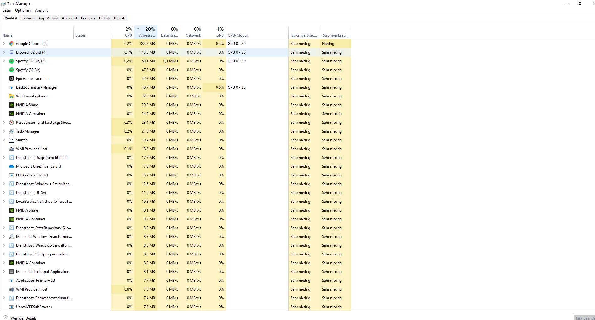The height and width of the screenshot is (320, 595).
Task: Click the Task-Manager title bar icon
Action: click(3, 4)
